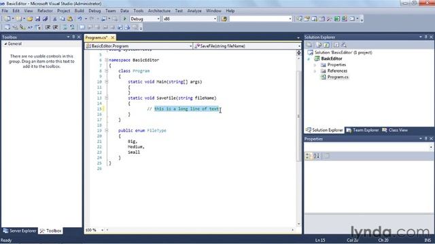Click the Copy icon in toolbar
The width and height of the screenshot is (435, 244).
click(x=63, y=19)
